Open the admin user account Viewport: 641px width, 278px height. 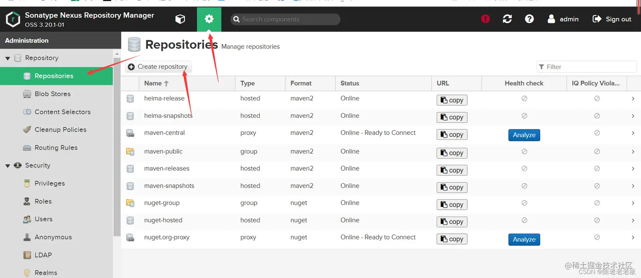(x=563, y=19)
